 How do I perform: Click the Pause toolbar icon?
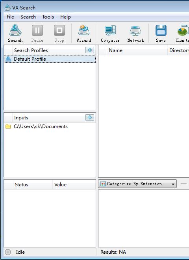pyautogui.click(x=37, y=33)
